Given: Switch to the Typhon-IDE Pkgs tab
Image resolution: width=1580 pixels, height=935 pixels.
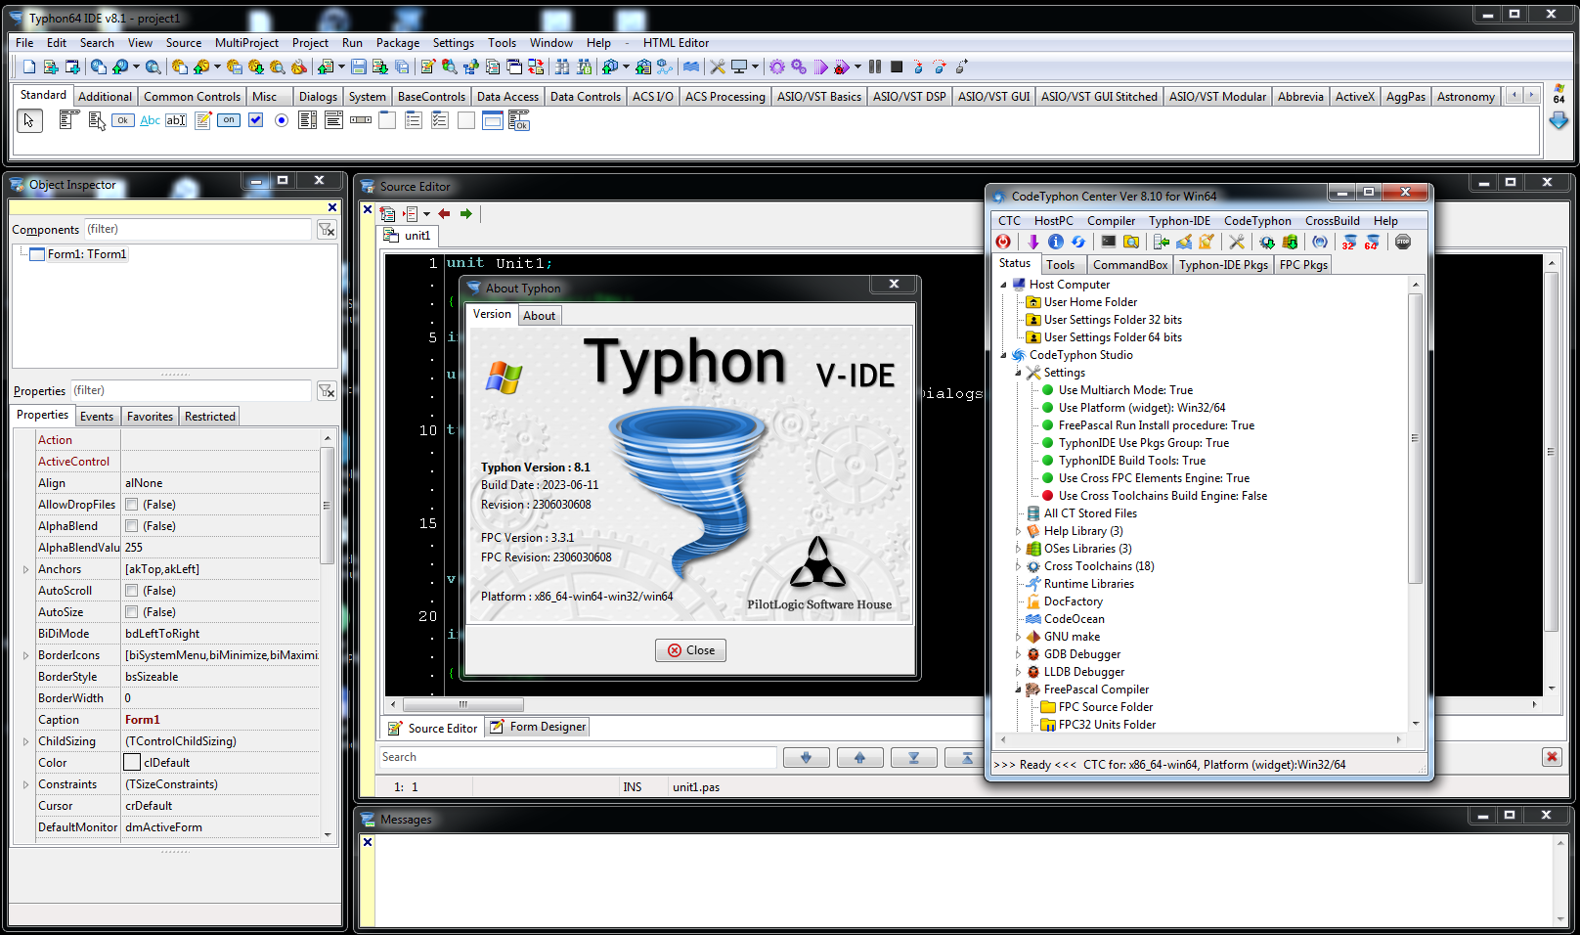Looking at the screenshot, I should click(1223, 265).
